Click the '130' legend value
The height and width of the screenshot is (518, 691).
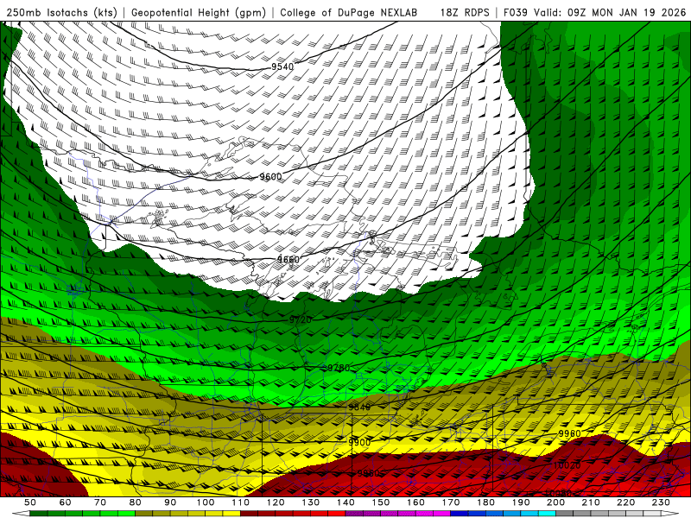tap(311, 502)
